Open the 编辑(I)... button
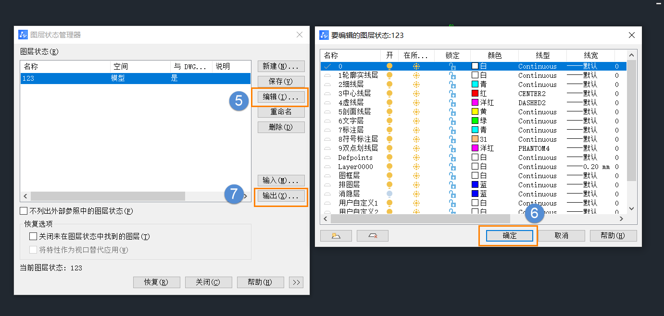 click(x=281, y=97)
